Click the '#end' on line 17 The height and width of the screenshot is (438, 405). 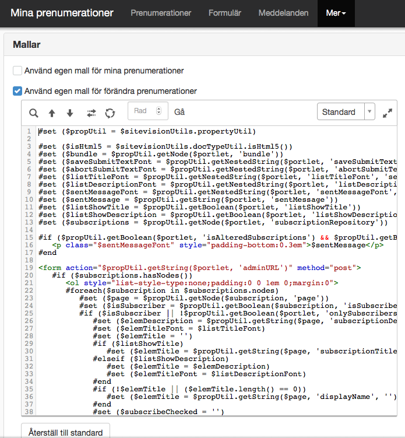coord(47,253)
